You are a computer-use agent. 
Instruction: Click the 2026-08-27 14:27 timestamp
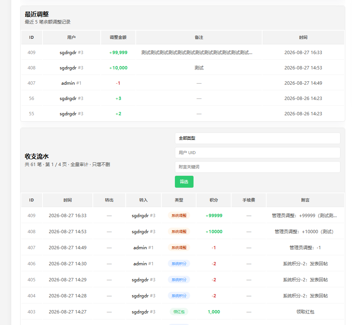tap(67, 312)
